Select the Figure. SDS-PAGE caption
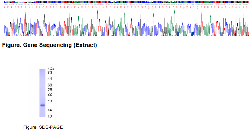Viewport: 251px width, 132px height. (43, 127)
